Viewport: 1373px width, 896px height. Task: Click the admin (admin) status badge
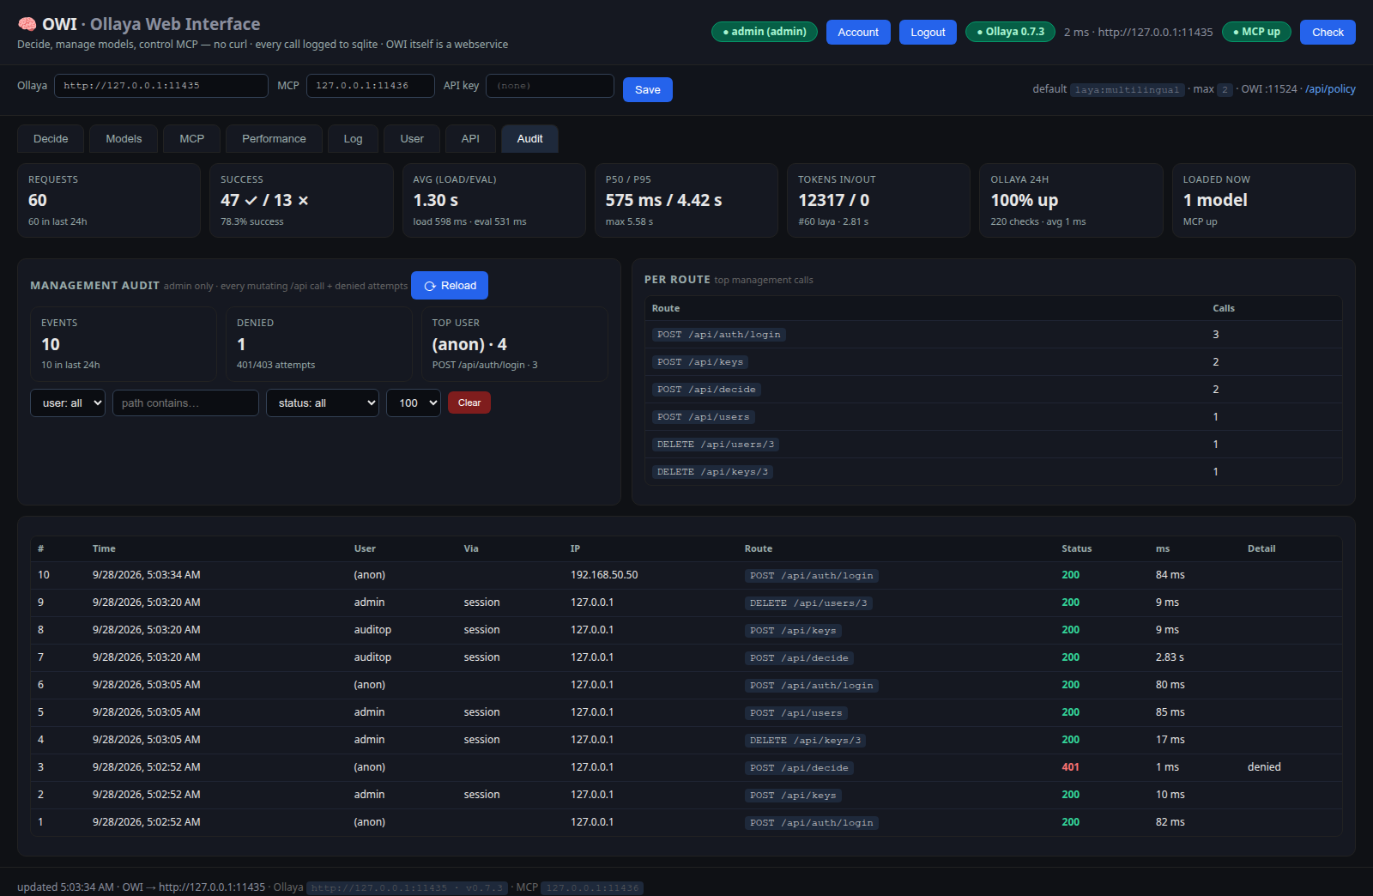coord(765,32)
